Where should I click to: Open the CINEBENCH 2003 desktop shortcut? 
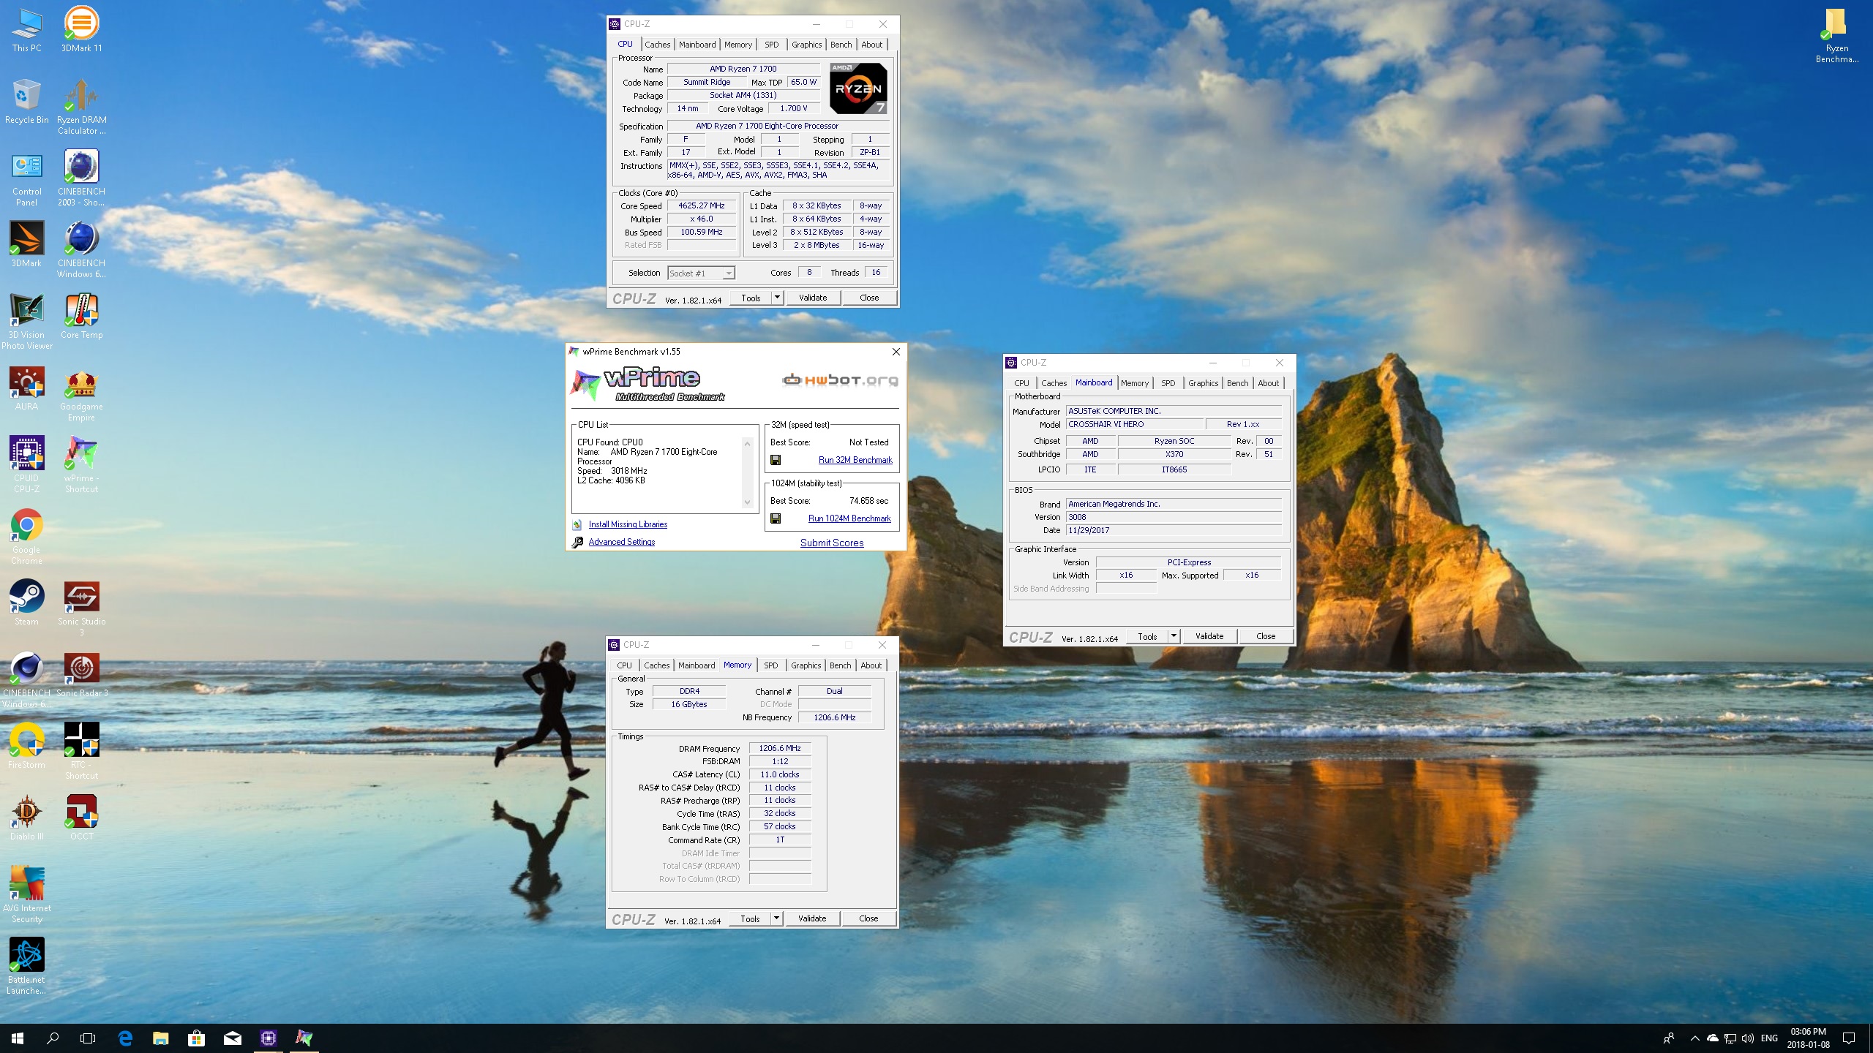click(81, 178)
